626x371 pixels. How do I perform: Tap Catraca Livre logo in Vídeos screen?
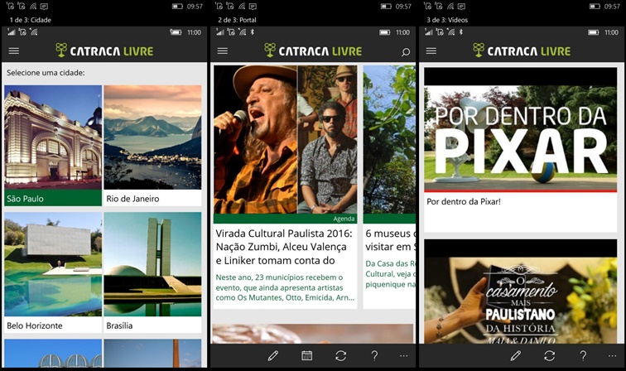click(x=522, y=51)
